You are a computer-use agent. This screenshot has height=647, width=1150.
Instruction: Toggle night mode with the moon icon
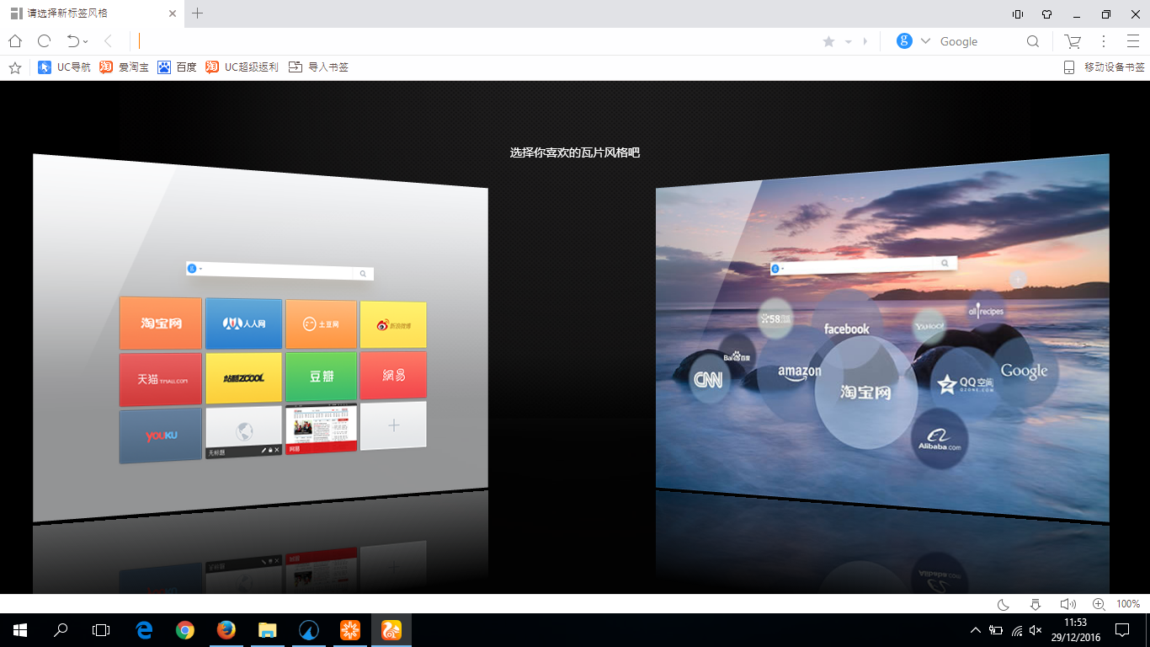1004,604
